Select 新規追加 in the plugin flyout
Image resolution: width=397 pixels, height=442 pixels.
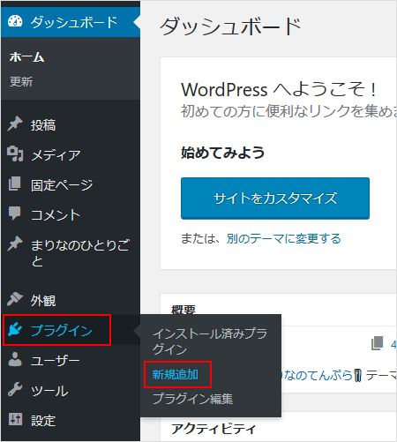click(x=176, y=374)
